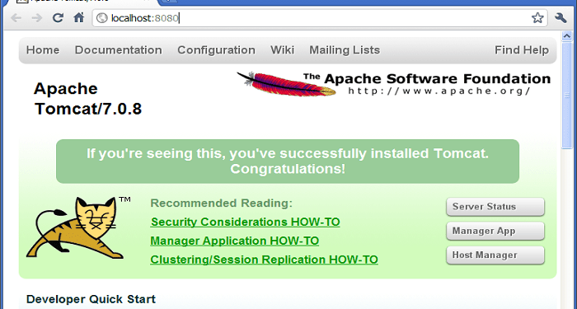This screenshot has width=577, height=309.
Task: Click the browser Forward arrow
Action: 37,17
